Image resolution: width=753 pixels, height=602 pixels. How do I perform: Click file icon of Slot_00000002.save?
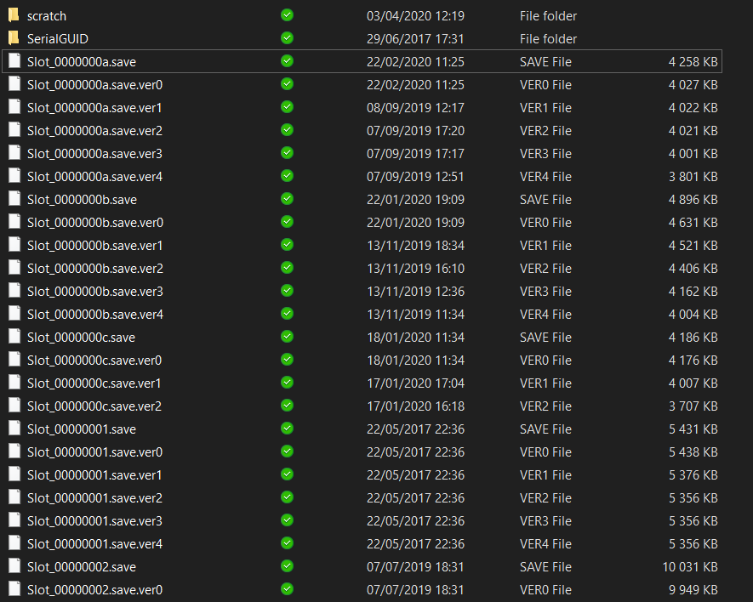coord(14,566)
